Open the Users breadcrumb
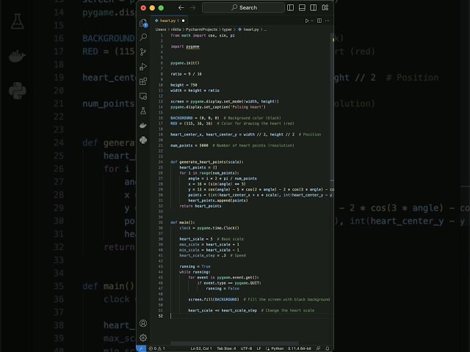The width and height of the screenshot is (470, 352). coord(160,29)
